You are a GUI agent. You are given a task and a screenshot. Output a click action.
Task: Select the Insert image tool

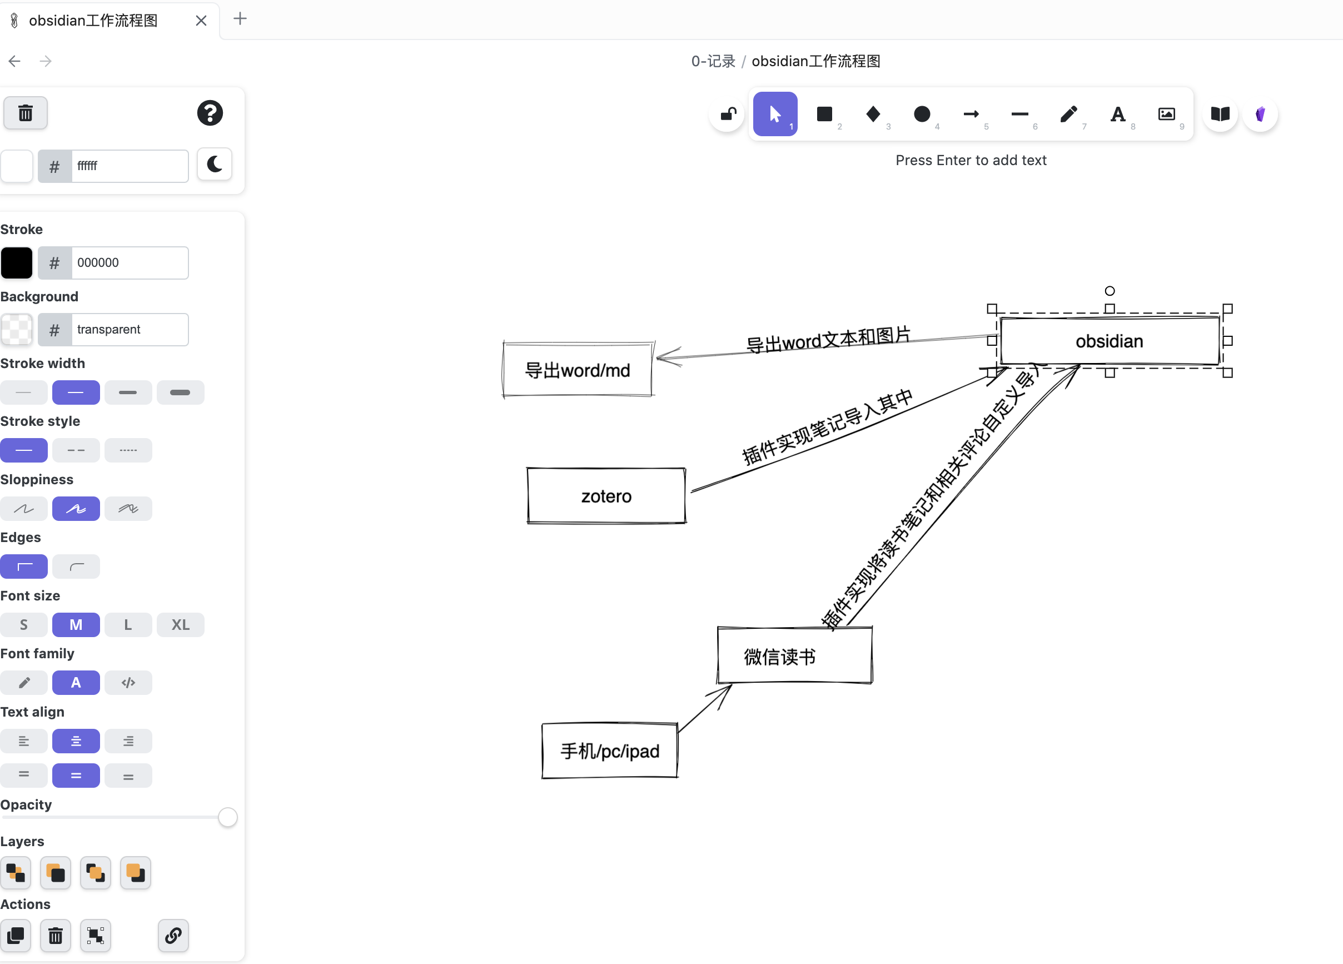click(1167, 114)
